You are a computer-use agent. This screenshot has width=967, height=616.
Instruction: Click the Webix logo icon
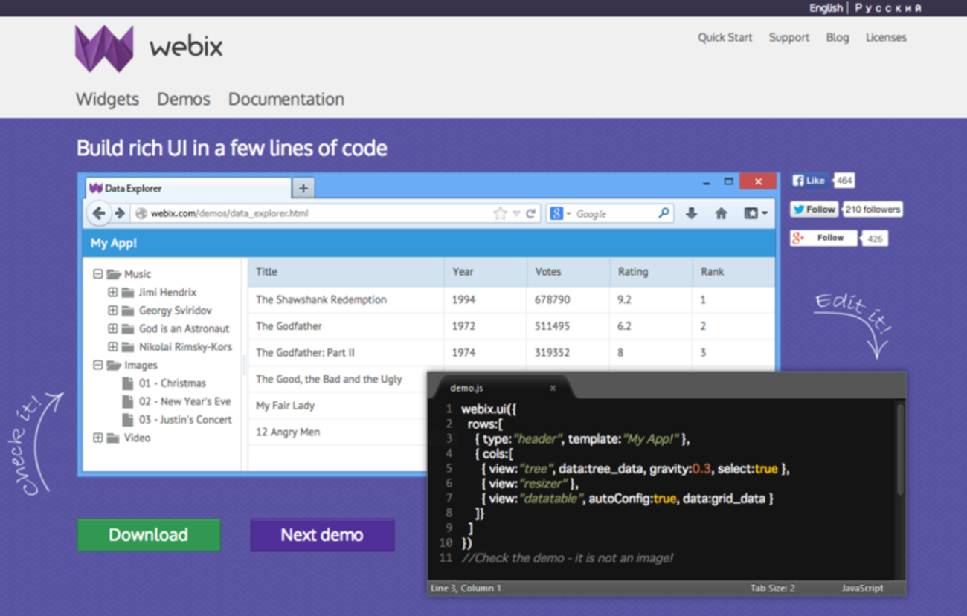point(104,48)
